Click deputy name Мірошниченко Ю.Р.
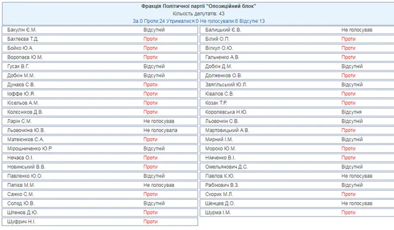The image size is (394, 230). pos(30,149)
